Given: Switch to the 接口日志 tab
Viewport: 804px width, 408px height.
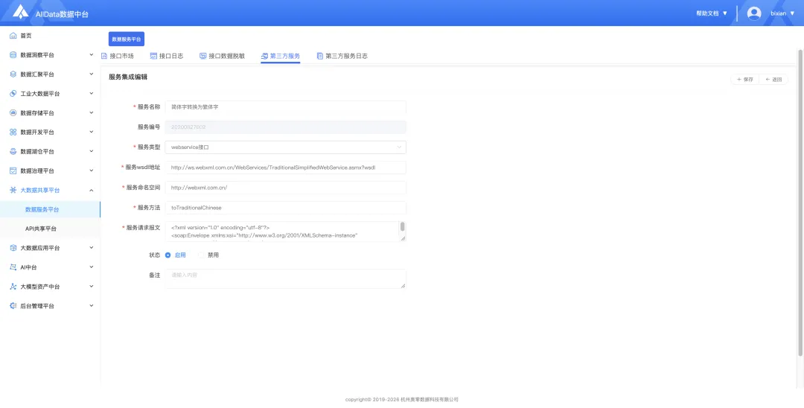Looking at the screenshot, I should coord(167,56).
